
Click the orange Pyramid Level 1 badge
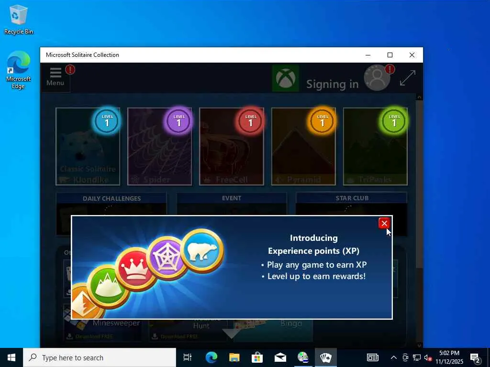point(322,121)
